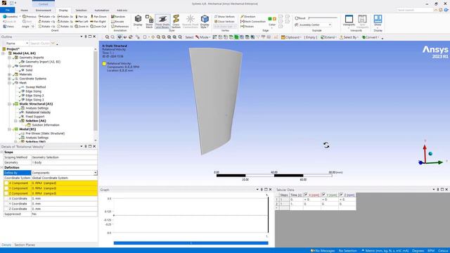Uncheck Y [rpm] column checkbox in Tabular Data
Screen dimensions: 450x253
[x=323, y=195]
